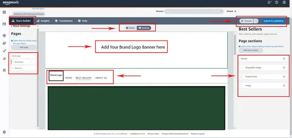Open the Store builder tab
This screenshot has height=138, width=292.
pos(21,21)
